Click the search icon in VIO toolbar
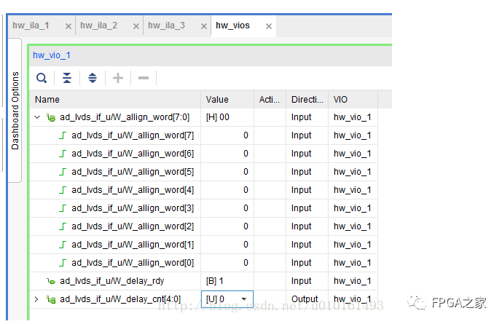Viewport: 502px width, 324px height. (x=42, y=78)
